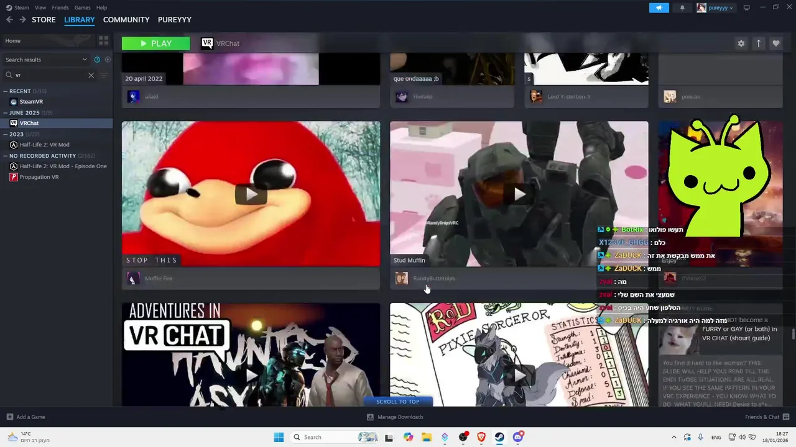Click the VRChat logo in header
This screenshot has width=796, height=447.
click(207, 43)
